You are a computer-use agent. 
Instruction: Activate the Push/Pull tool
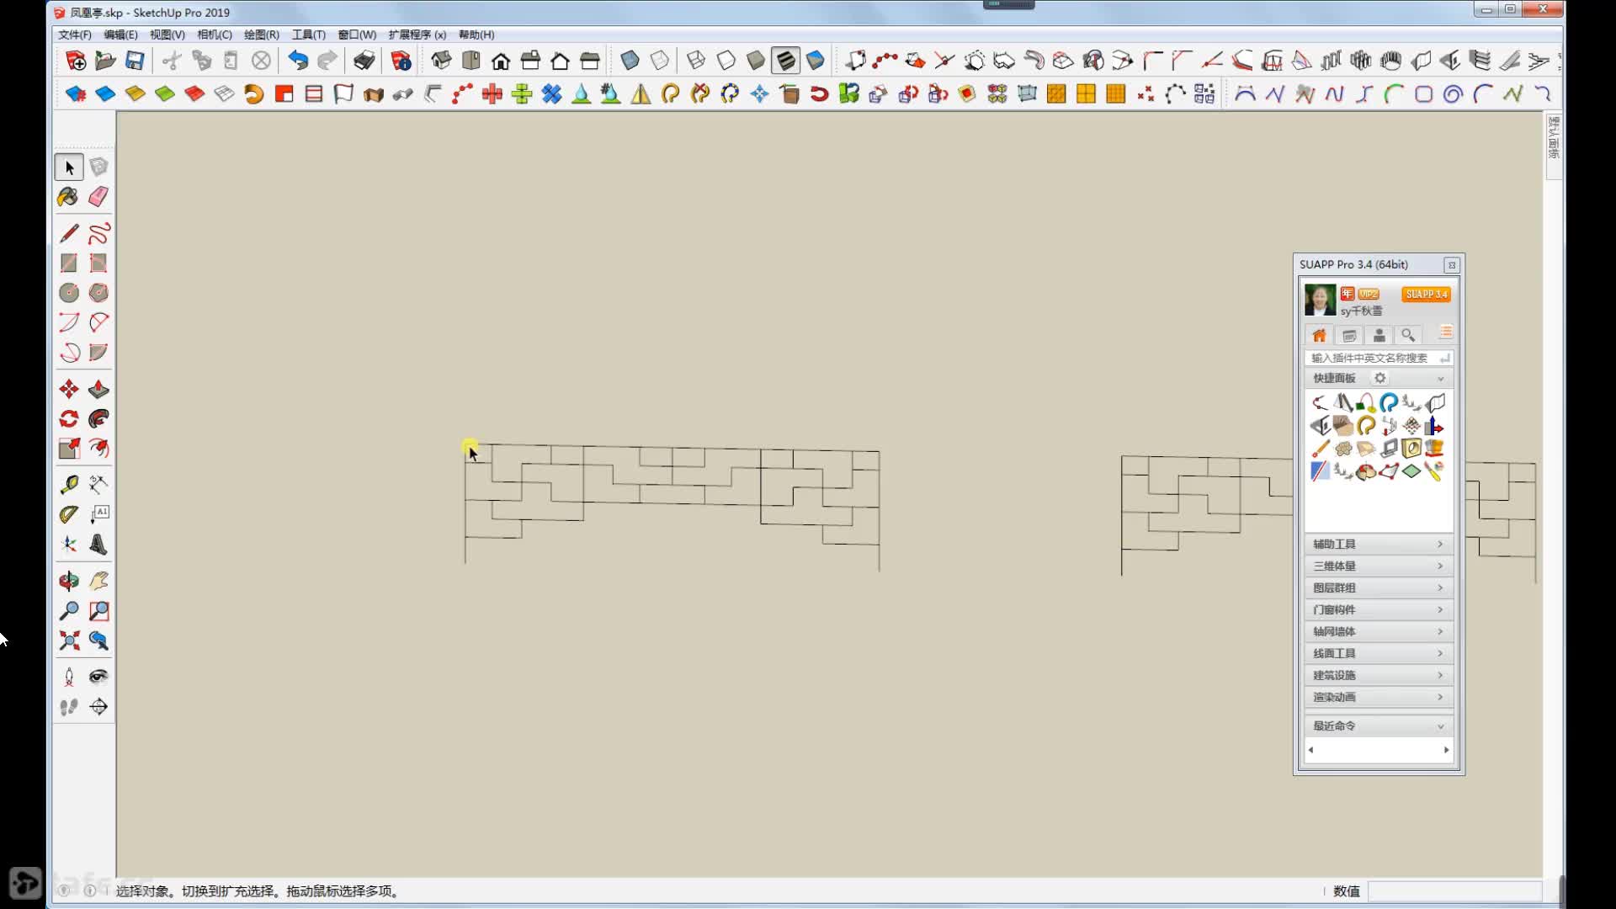(x=98, y=389)
